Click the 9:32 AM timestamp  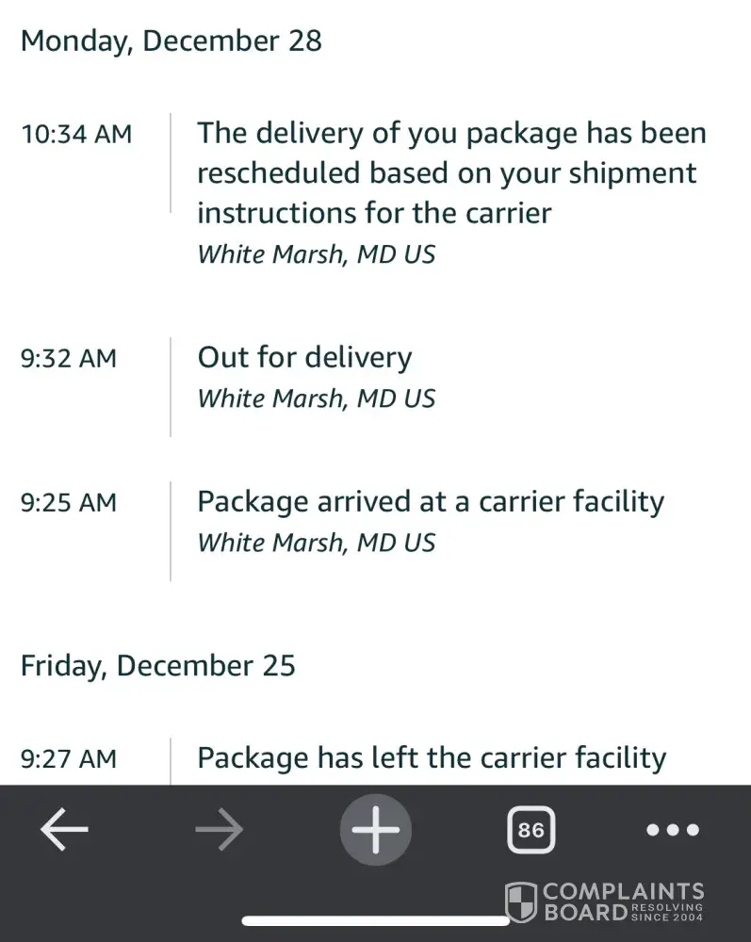click(x=69, y=358)
